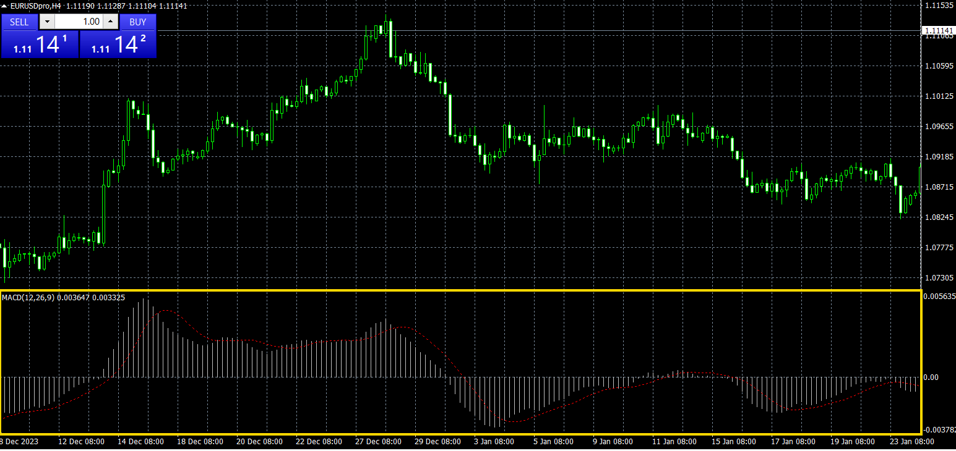Click the 22 Dec 08:00 time label
This screenshot has height=451, width=956.
(319, 442)
